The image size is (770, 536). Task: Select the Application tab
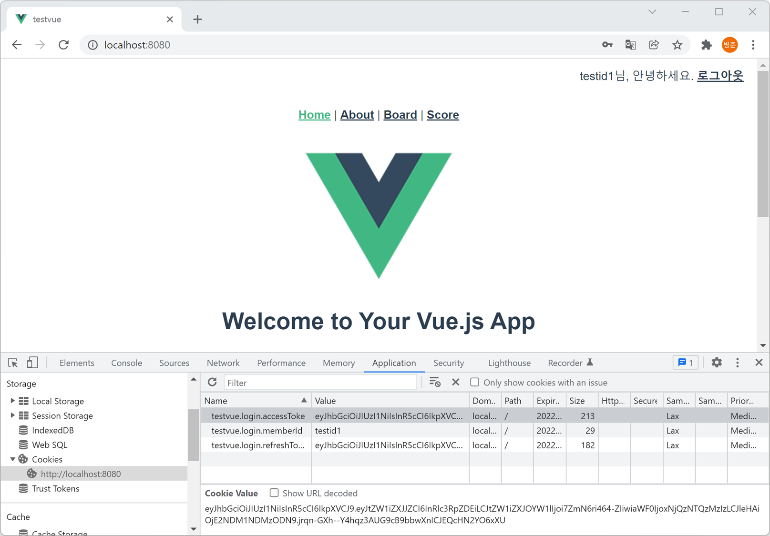[x=394, y=363]
